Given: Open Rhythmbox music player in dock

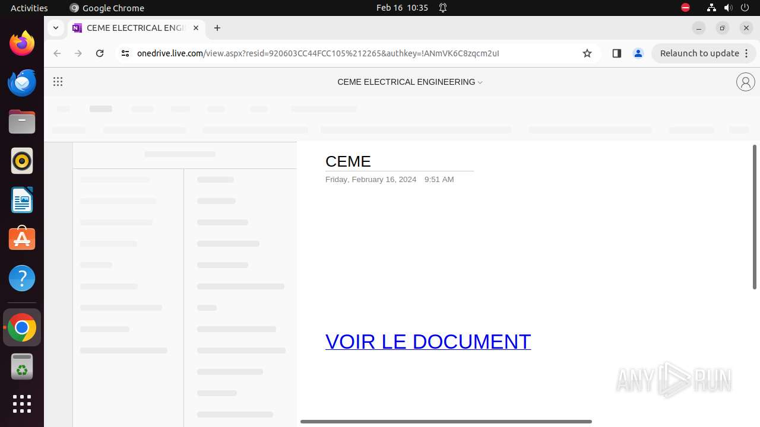Looking at the screenshot, I should (x=22, y=161).
